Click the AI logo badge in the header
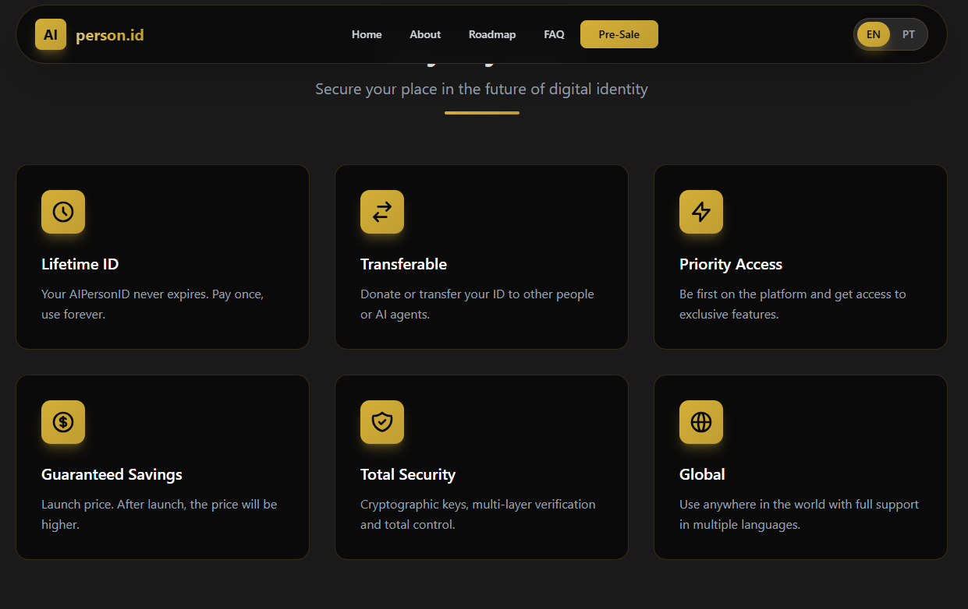 [x=50, y=34]
